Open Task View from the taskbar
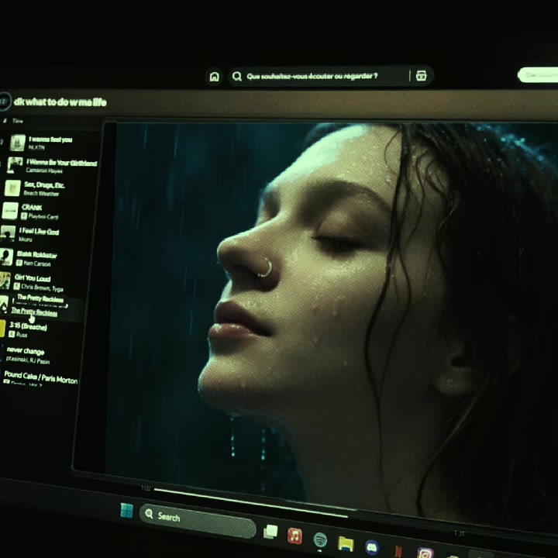 (x=270, y=532)
